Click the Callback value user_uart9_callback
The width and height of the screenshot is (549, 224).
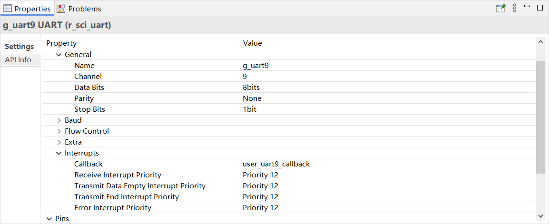[x=276, y=164]
